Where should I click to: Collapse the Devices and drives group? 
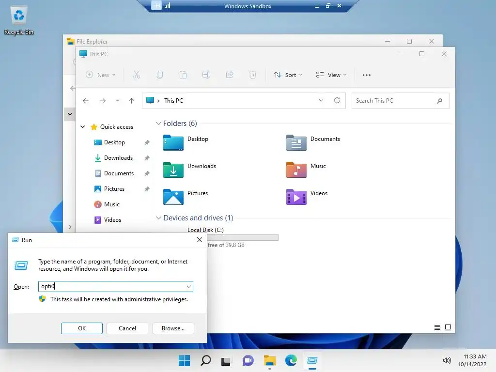pos(158,218)
